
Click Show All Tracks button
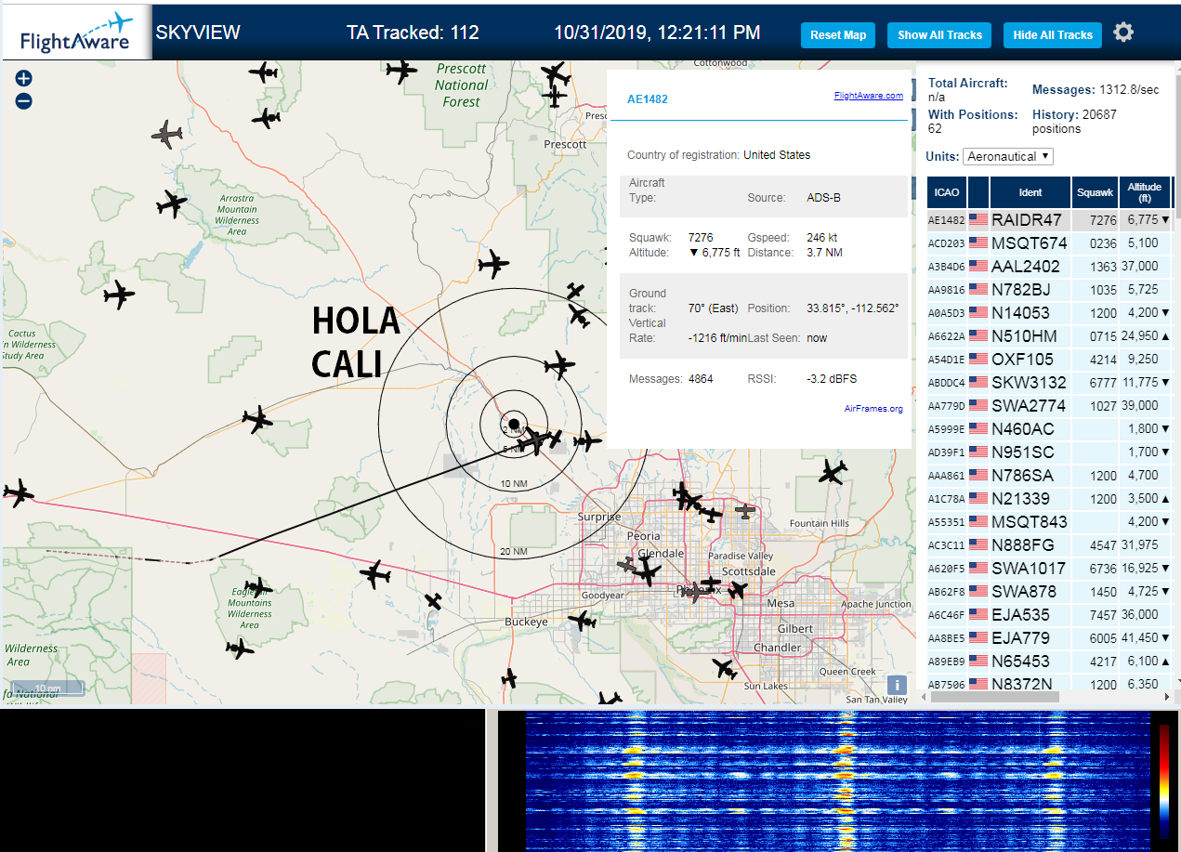(939, 35)
